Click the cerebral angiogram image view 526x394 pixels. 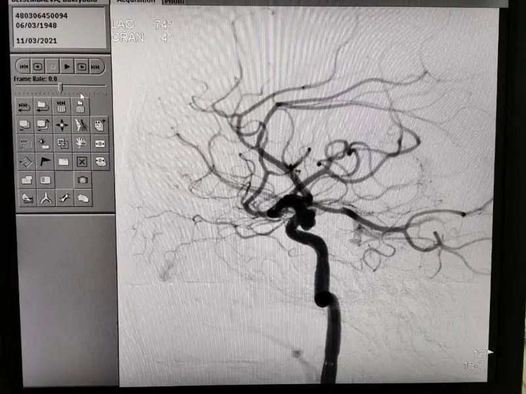(305, 196)
